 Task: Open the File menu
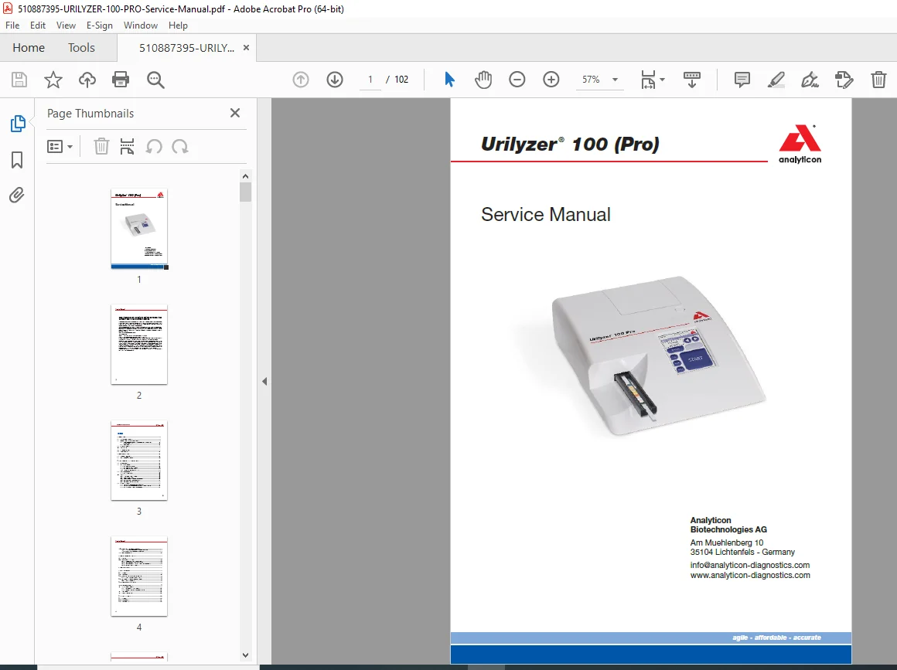click(x=12, y=26)
